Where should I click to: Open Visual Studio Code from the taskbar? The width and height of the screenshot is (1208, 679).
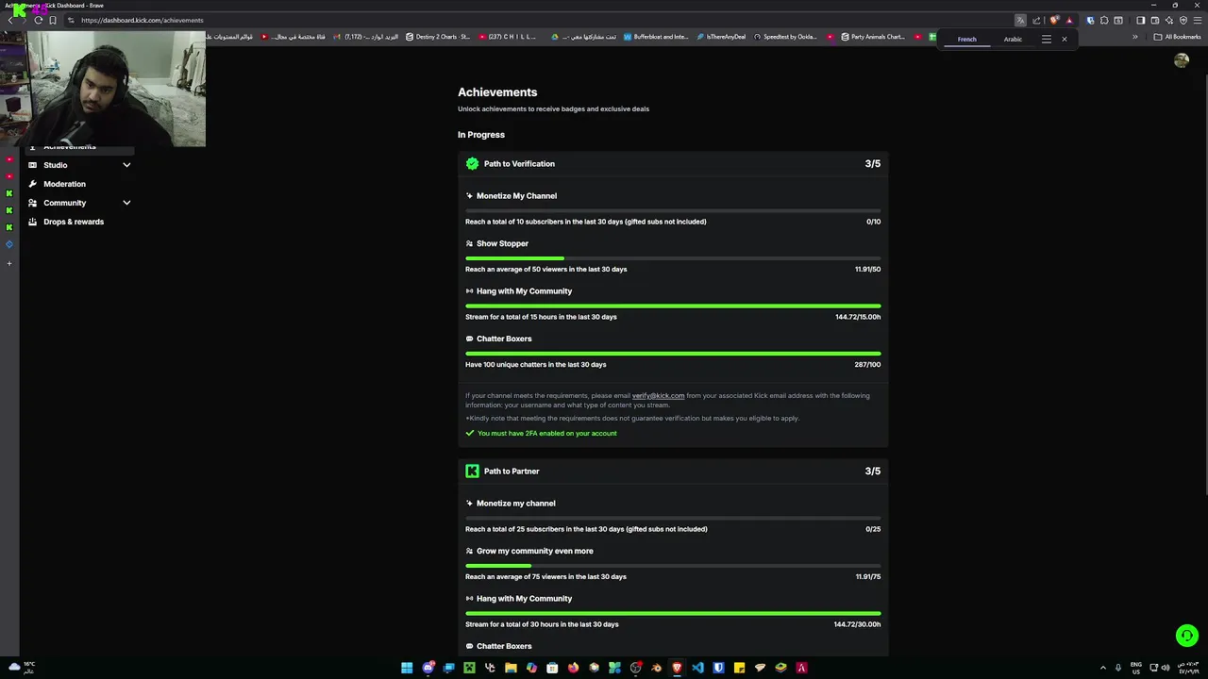pos(697,668)
